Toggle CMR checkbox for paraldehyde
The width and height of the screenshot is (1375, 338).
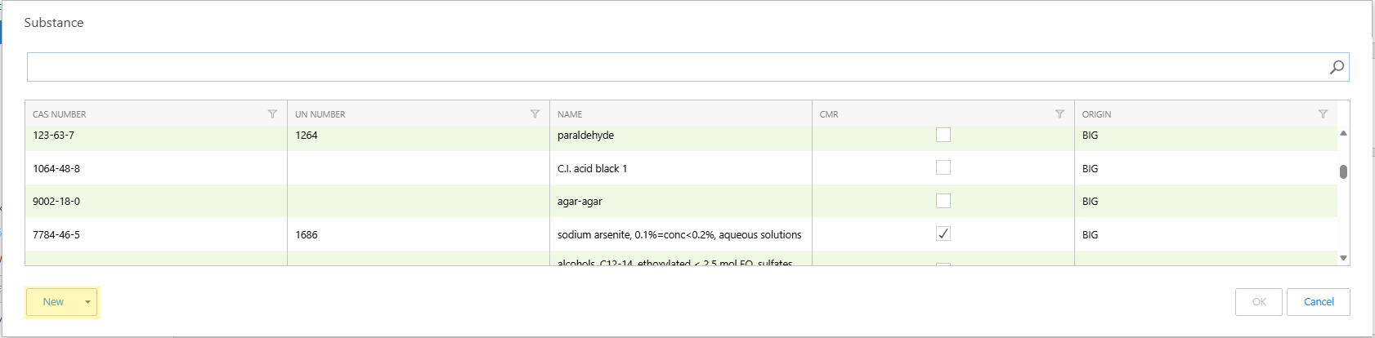coord(943,135)
